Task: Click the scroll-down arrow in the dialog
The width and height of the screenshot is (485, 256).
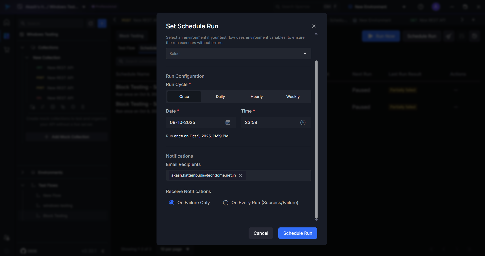Action: point(316,220)
